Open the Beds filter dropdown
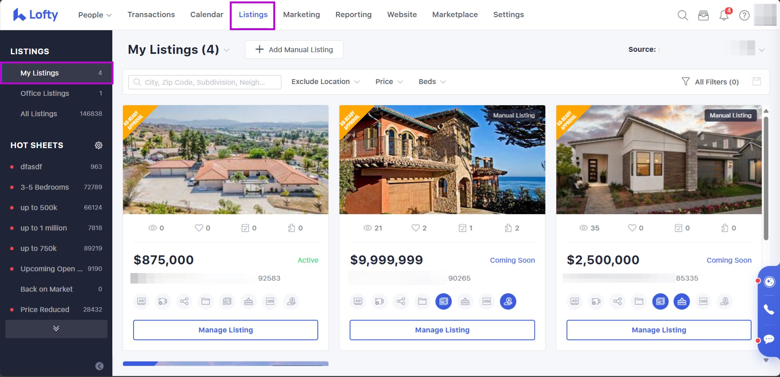This screenshot has height=377, width=780. (x=431, y=82)
